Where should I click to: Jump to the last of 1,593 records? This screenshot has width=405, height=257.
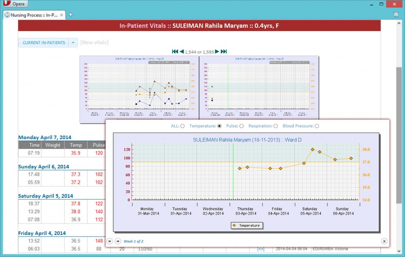[x=224, y=51]
